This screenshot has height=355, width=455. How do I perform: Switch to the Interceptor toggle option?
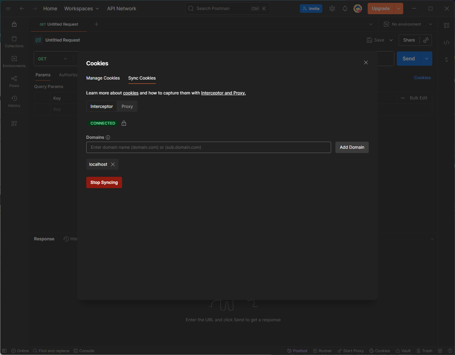click(x=102, y=106)
